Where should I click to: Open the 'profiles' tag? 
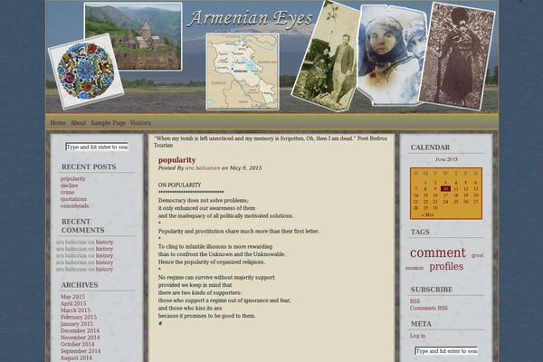(x=446, y=266)
